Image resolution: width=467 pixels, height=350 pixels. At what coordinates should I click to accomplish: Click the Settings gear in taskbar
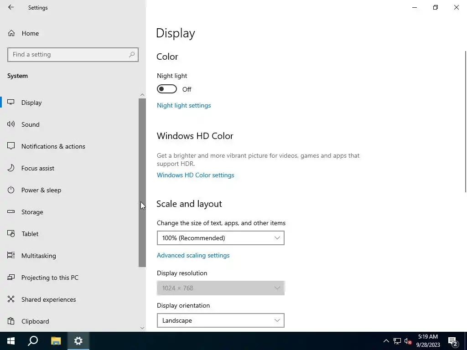[x=78, y=341]
